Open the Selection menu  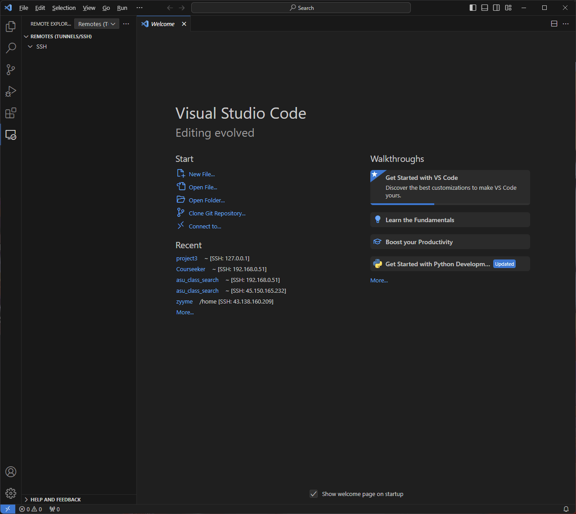pos(64,8)
